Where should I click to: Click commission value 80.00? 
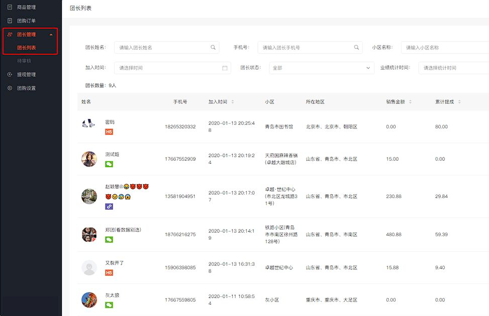441,127
